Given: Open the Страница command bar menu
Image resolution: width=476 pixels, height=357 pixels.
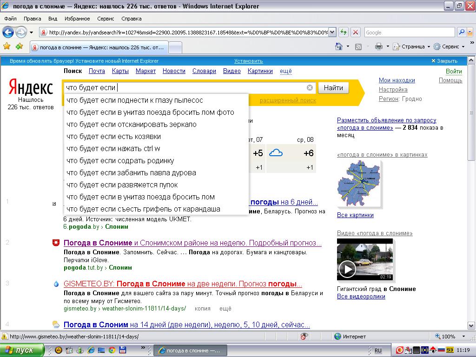Looking at the screenshot, I should [411, 47].
